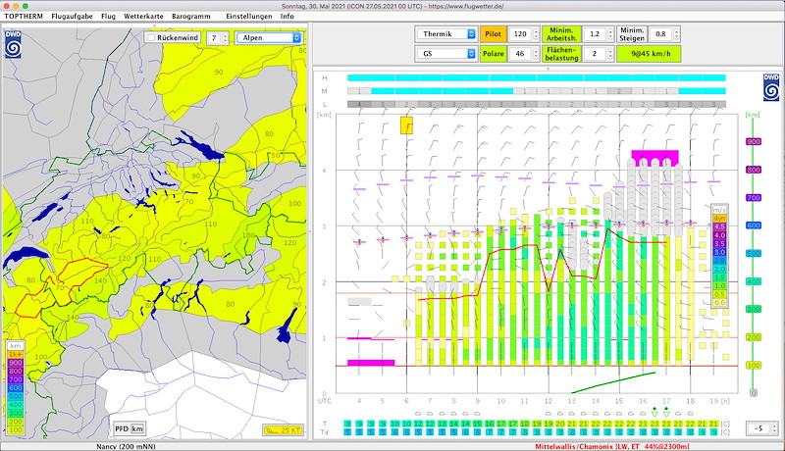The image size is (785, 451).
Task: Click the Flächenbelastung button
Action: click(x=561, y=54)
